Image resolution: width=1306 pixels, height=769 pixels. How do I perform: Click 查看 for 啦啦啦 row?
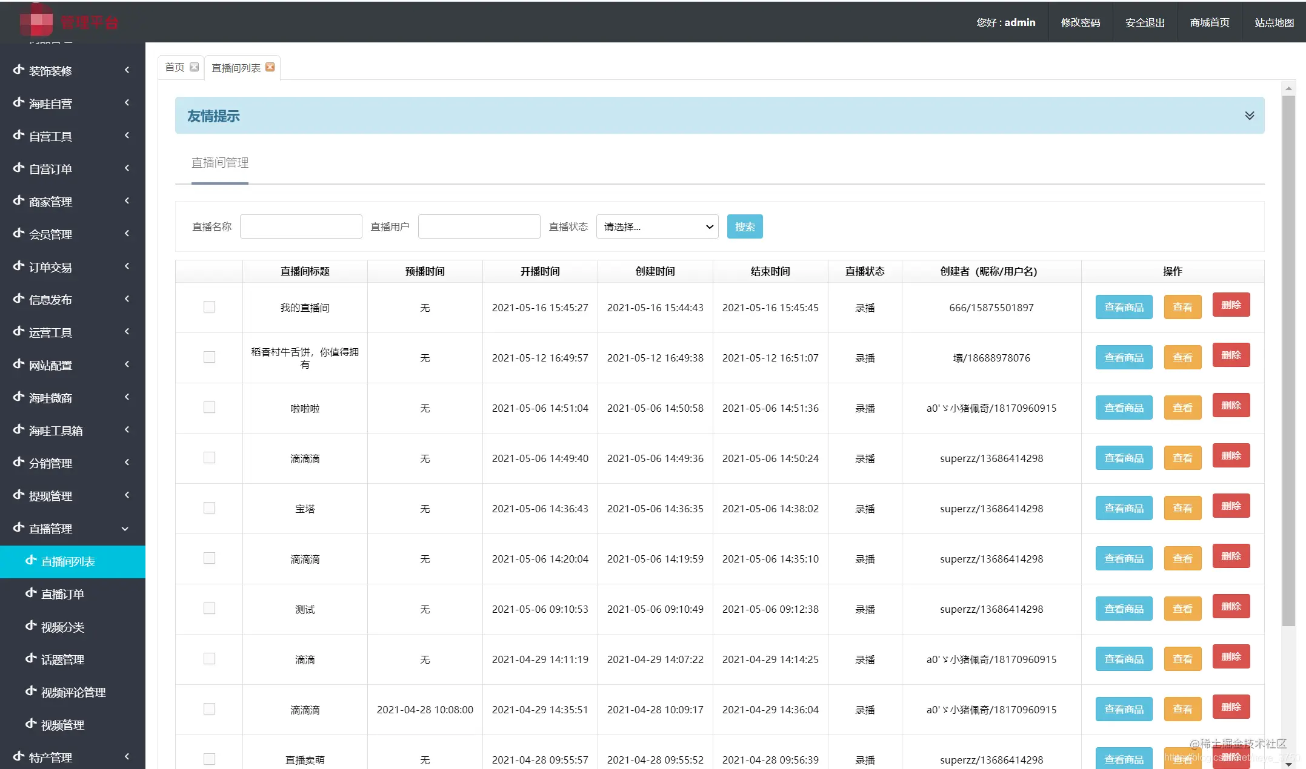click(1182, 408)
